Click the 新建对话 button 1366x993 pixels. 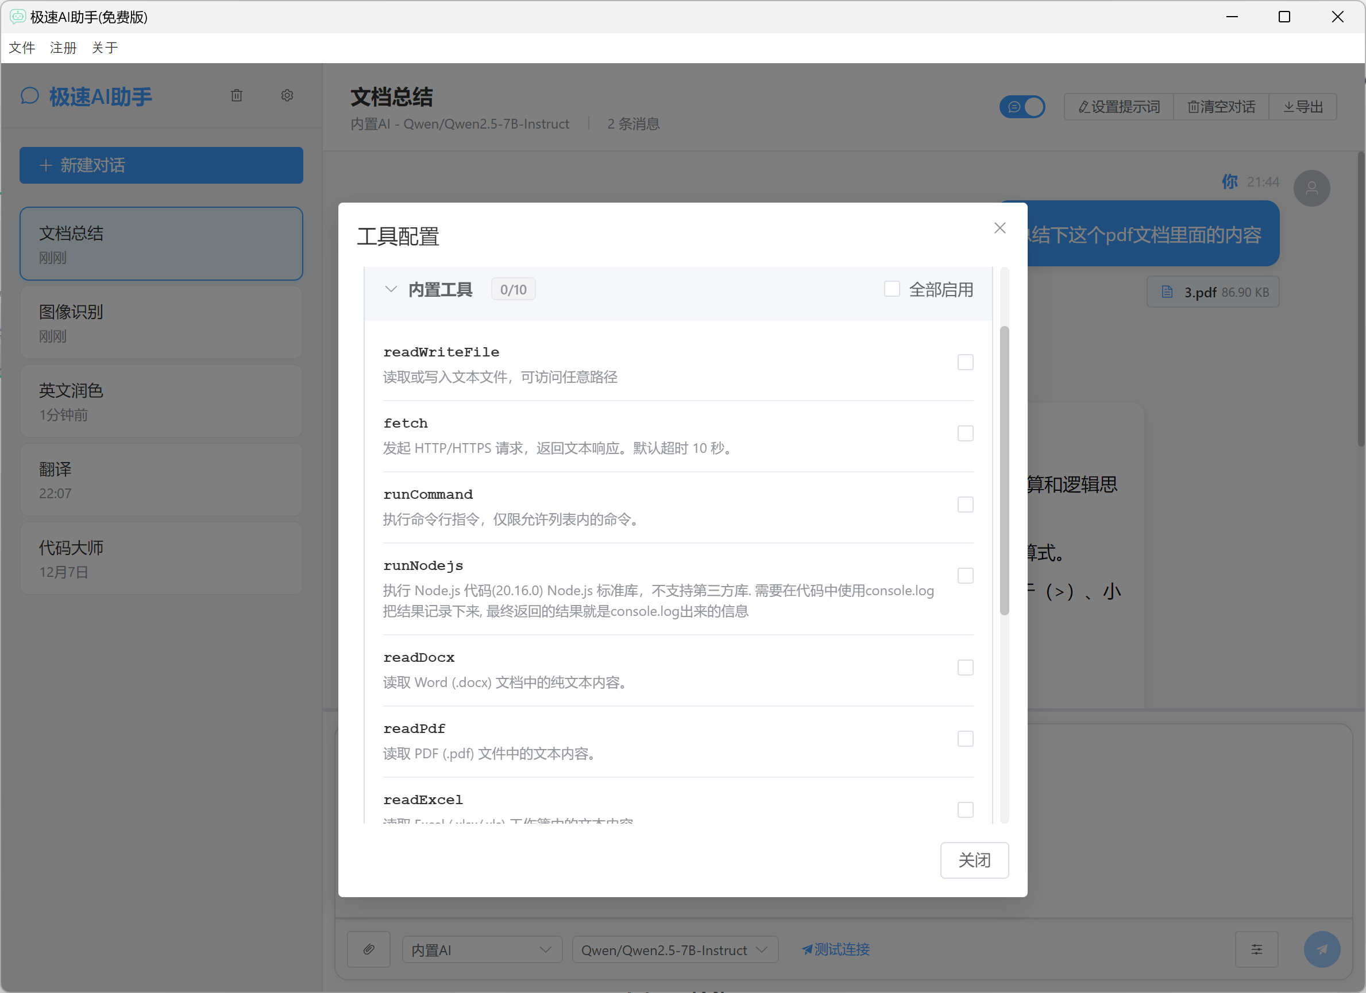(x=161, y=165)
